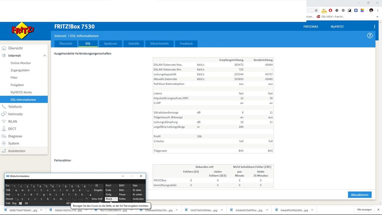Switch to the Störsicherheit tab

(159, 44)
